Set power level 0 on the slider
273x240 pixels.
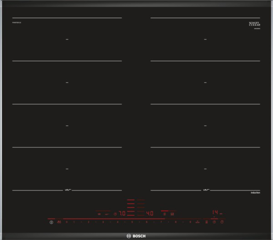(x=67, y=222)
